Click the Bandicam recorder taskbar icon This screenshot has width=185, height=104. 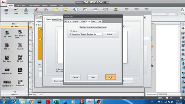99,102
